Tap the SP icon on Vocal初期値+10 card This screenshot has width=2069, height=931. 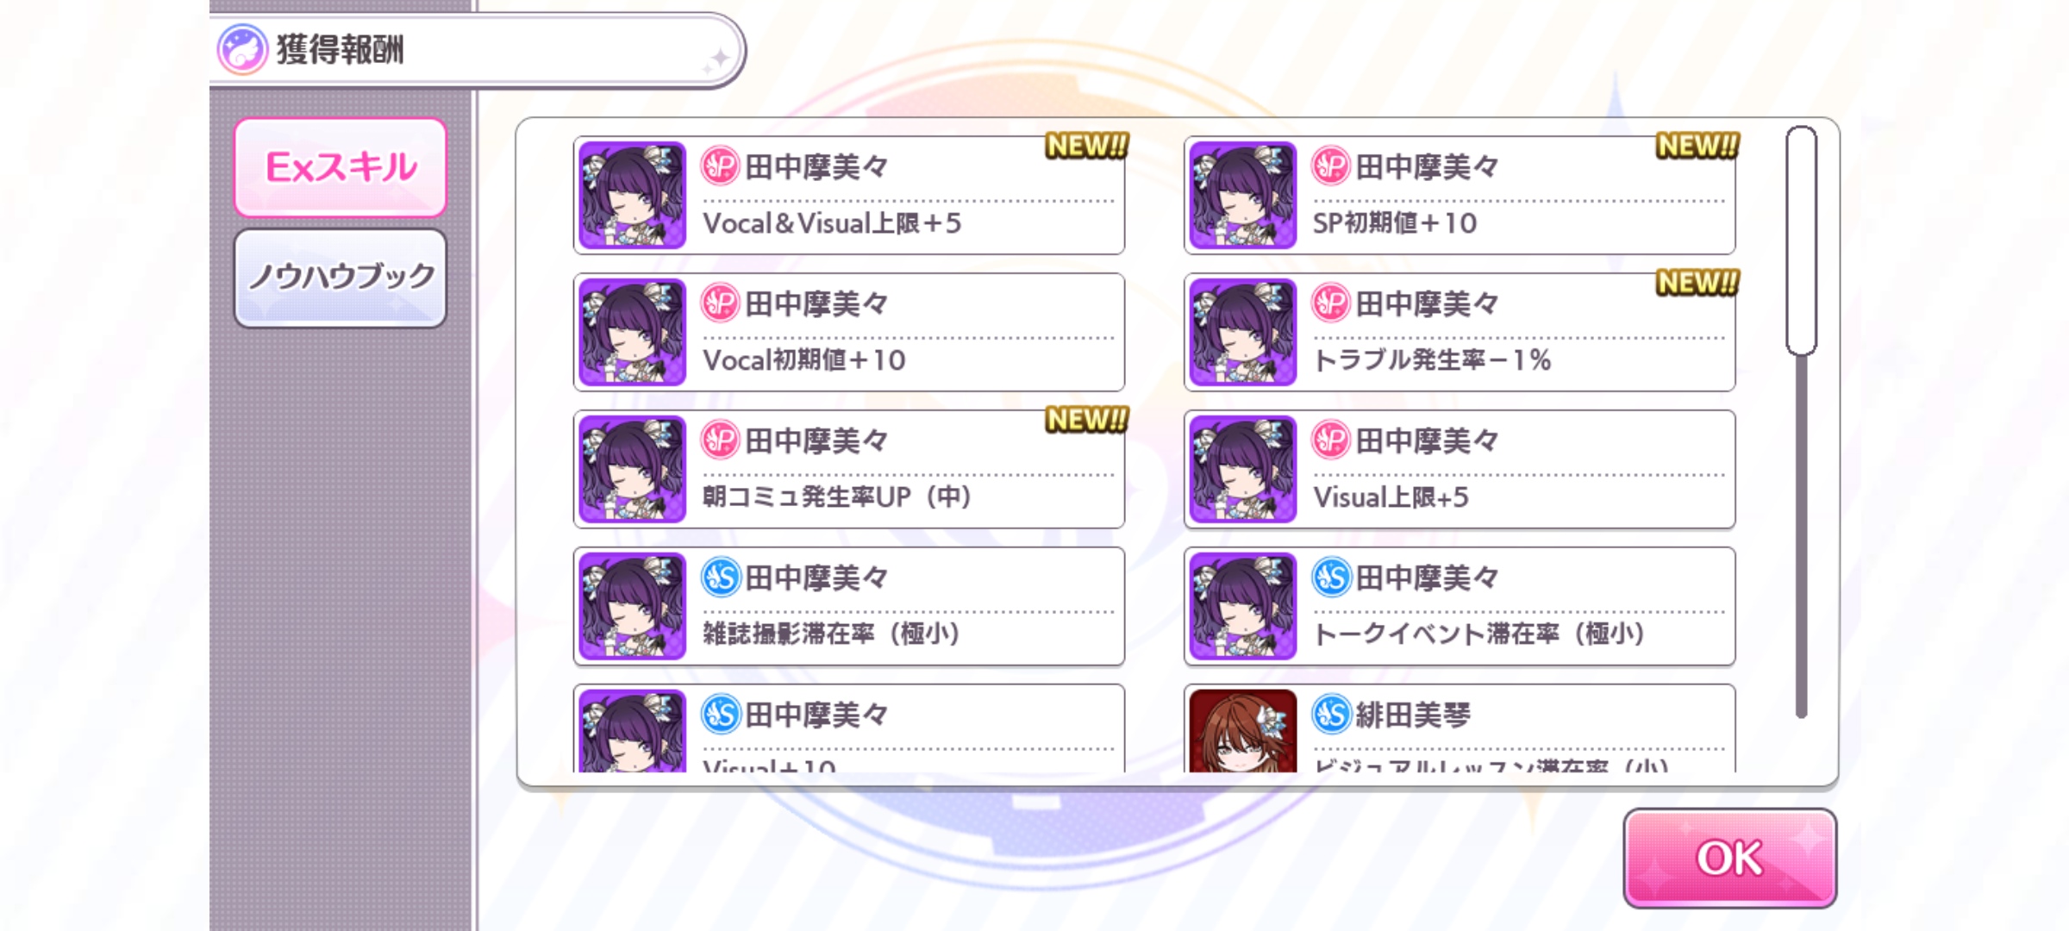(720, 303)
